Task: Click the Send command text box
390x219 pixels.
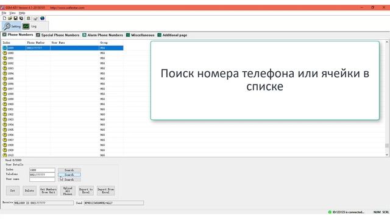Action: pos(114,203)
